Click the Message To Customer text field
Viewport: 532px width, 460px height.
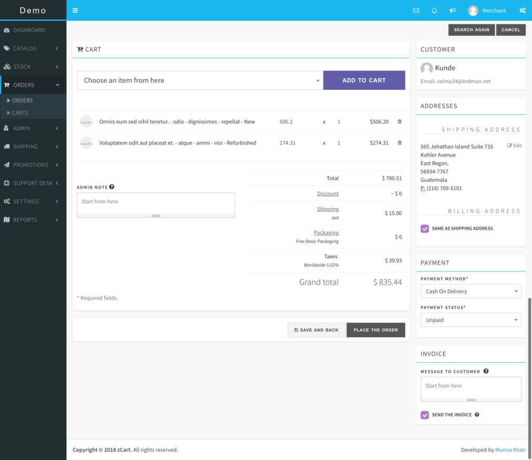click(471, 387)
